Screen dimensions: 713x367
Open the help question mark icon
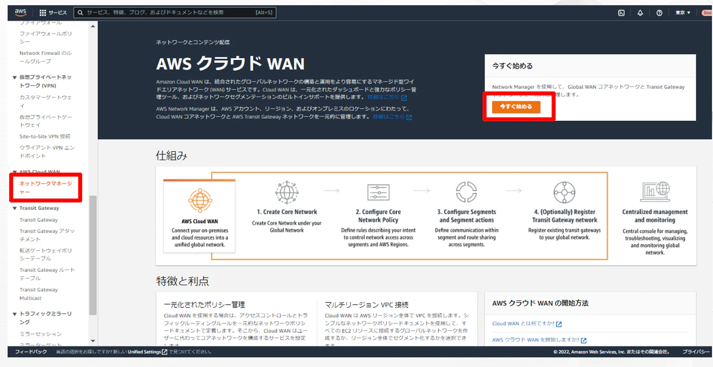pos(659,13)
